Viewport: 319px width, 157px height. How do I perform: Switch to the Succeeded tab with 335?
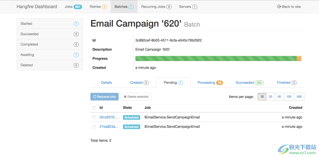coord(250,83)
